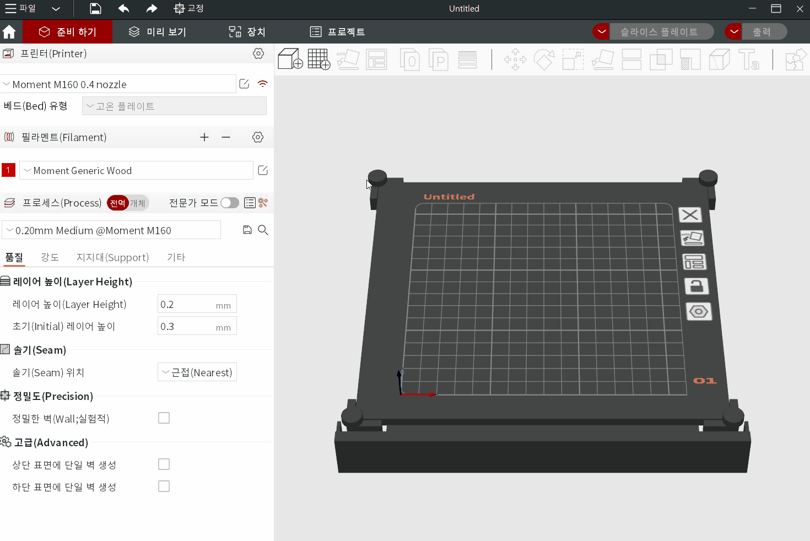Open the Assembly view icon

(796, 59)
